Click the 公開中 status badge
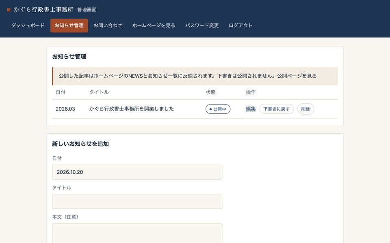This screenshot has height=243, width=390. [218, 109]
